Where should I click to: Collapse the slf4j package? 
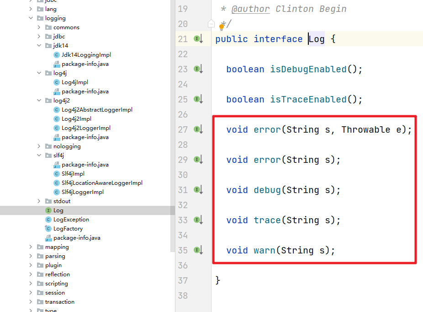coord(39,156)
